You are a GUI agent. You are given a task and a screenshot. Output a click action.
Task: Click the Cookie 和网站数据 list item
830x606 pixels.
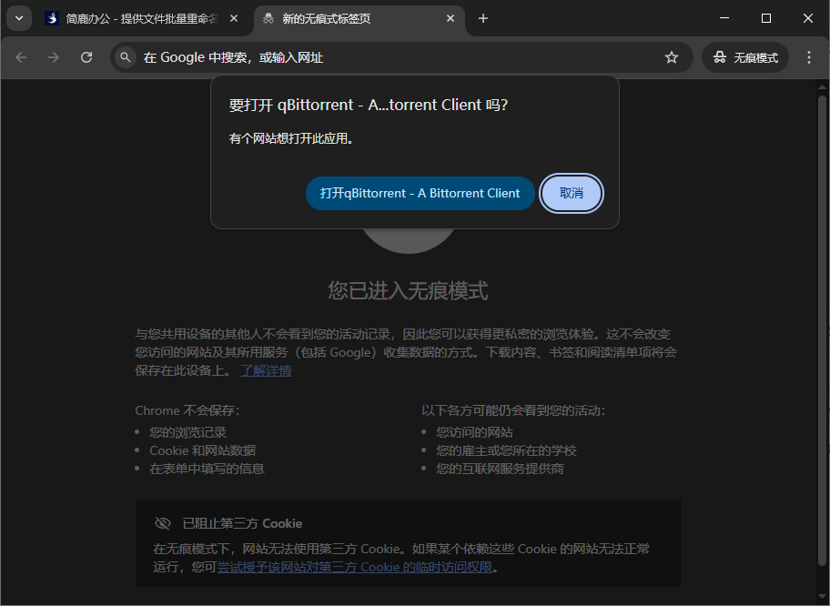[x=203, y=450]
